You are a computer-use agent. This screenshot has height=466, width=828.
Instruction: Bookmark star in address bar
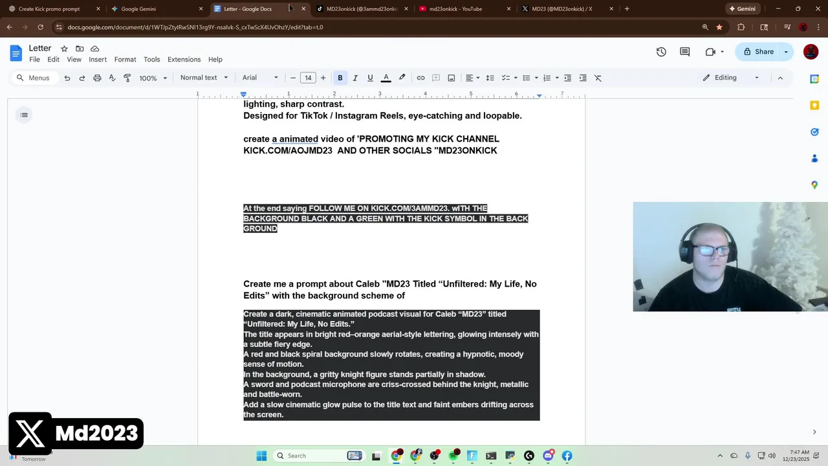click(719, 27)
